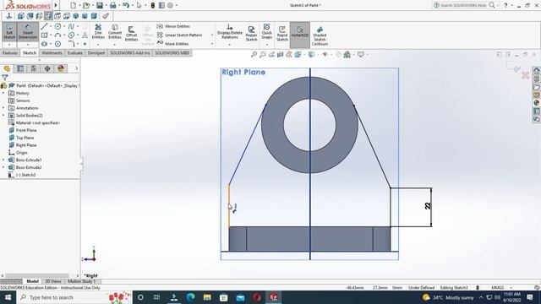Image resolution: width=541 pixels, height=304 pixels.
Task: Open the PropertyManager tab
Action: click(20, 68)
